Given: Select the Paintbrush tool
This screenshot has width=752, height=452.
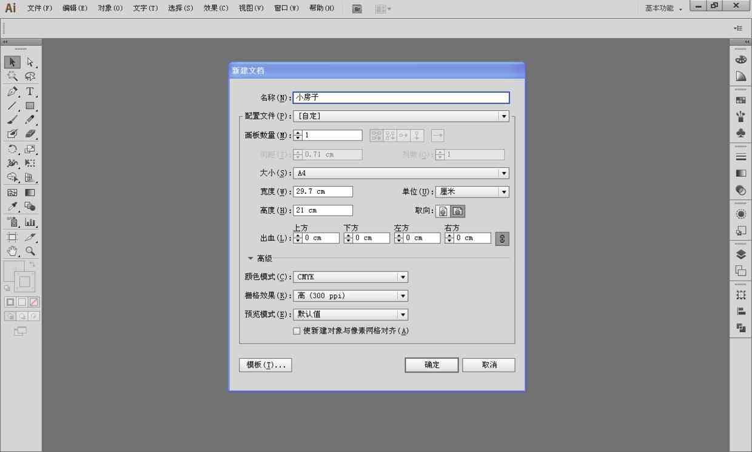Looking at the screenshot, I should [x=12, y=119].
